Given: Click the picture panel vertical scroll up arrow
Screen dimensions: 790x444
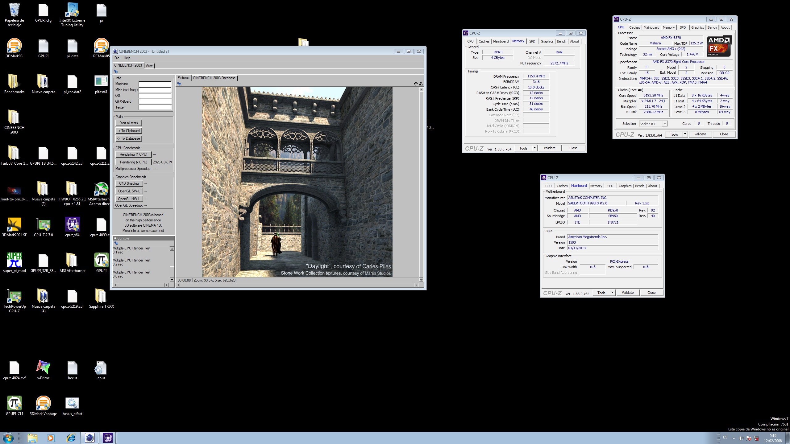Looking at the screenshot, I should [421, 89].
